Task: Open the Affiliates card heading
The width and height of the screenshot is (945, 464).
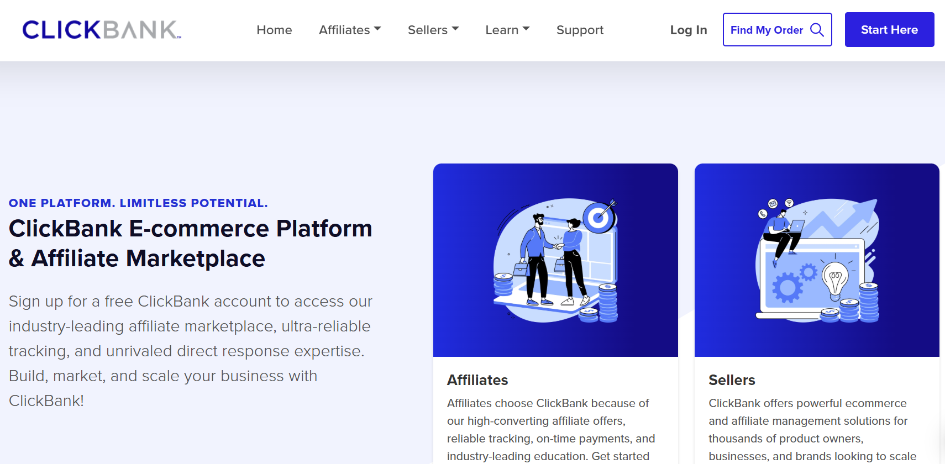Action: tap(477, 380)
